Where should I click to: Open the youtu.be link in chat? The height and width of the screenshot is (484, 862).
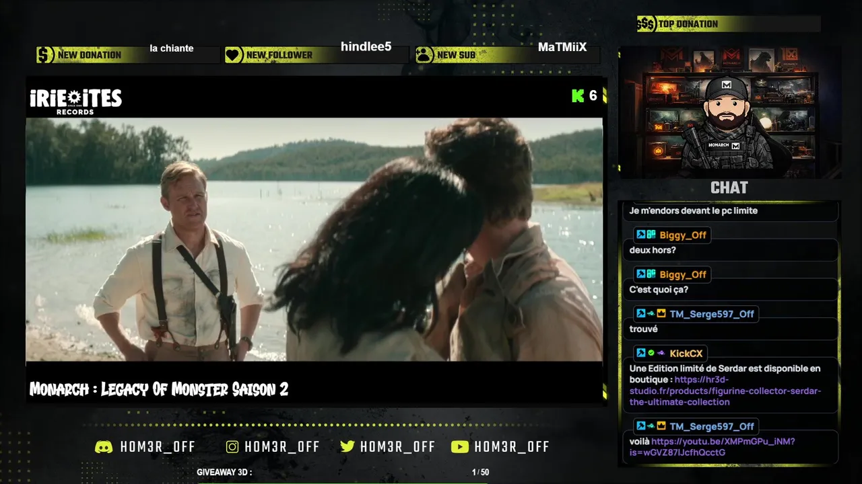pos(712,447)
